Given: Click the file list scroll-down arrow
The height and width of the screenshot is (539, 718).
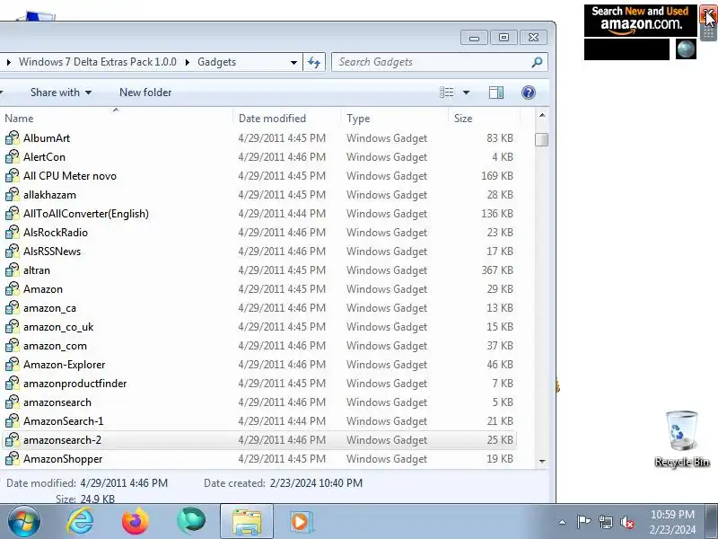Looking at the screenshot, I should coord(542,461).
